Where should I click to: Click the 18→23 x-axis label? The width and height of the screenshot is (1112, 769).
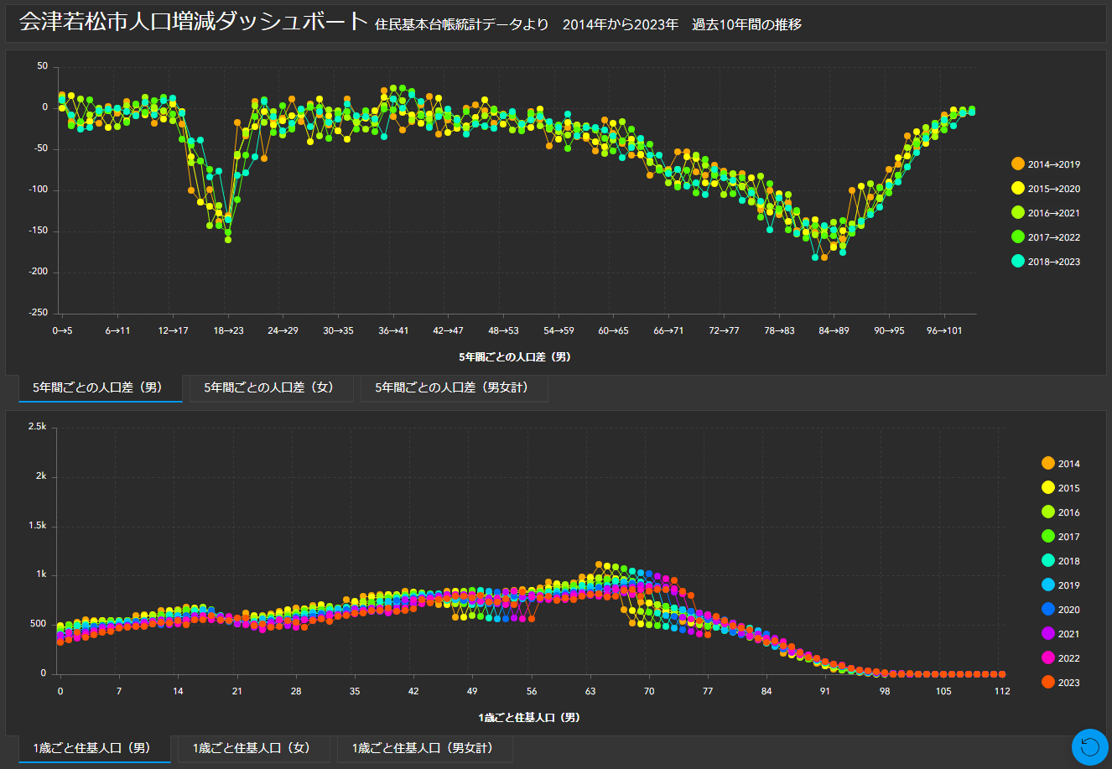(x=228, y=330)
